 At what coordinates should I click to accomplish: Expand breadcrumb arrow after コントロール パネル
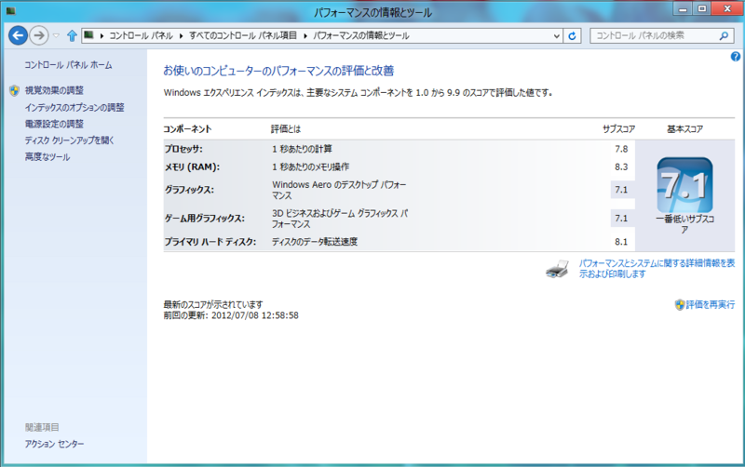click(x=181, y=35)
